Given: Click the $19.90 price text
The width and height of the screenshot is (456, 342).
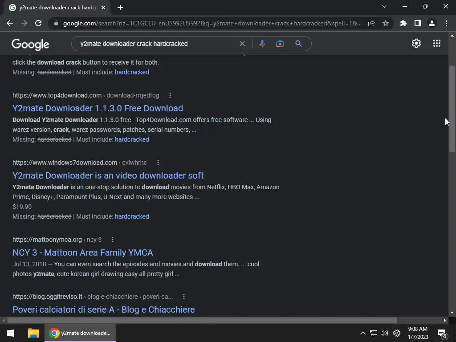Looking at the screenshot, I should coord(22,207).
